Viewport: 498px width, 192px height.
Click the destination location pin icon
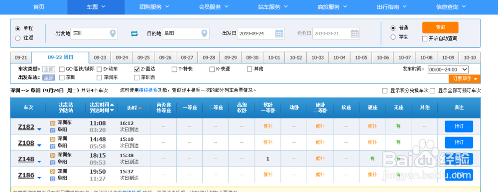pos(204,33)
